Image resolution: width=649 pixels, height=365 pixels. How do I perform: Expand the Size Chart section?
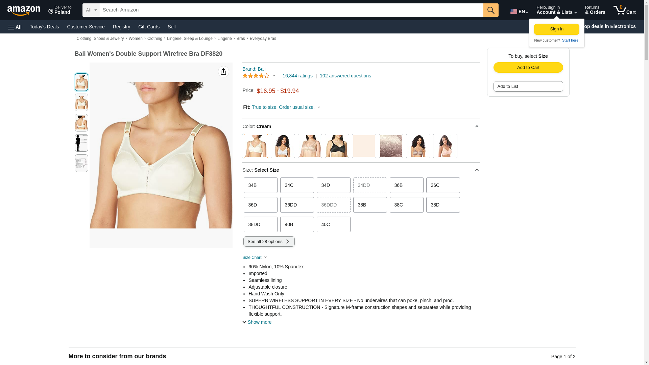[x=255, y=258]
